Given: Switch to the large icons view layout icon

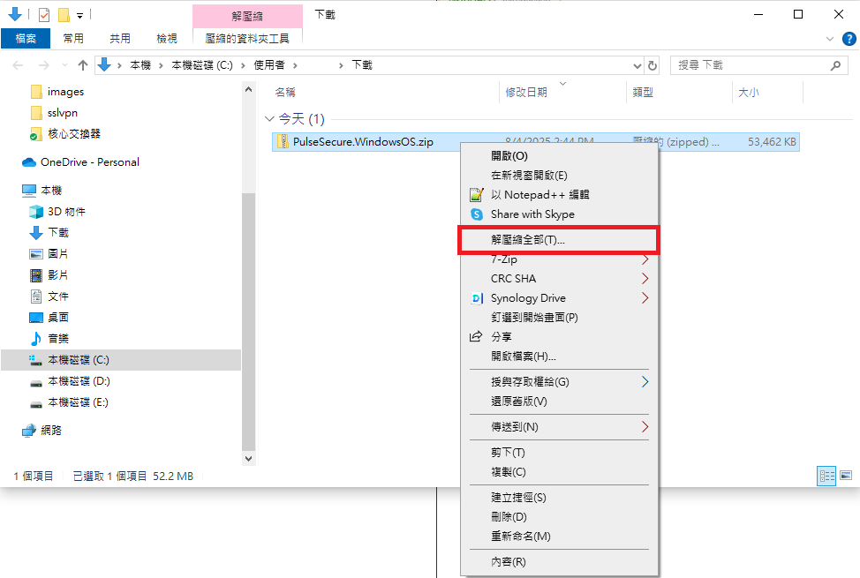Looking at the screenshot, I should [x=846, y=476].
